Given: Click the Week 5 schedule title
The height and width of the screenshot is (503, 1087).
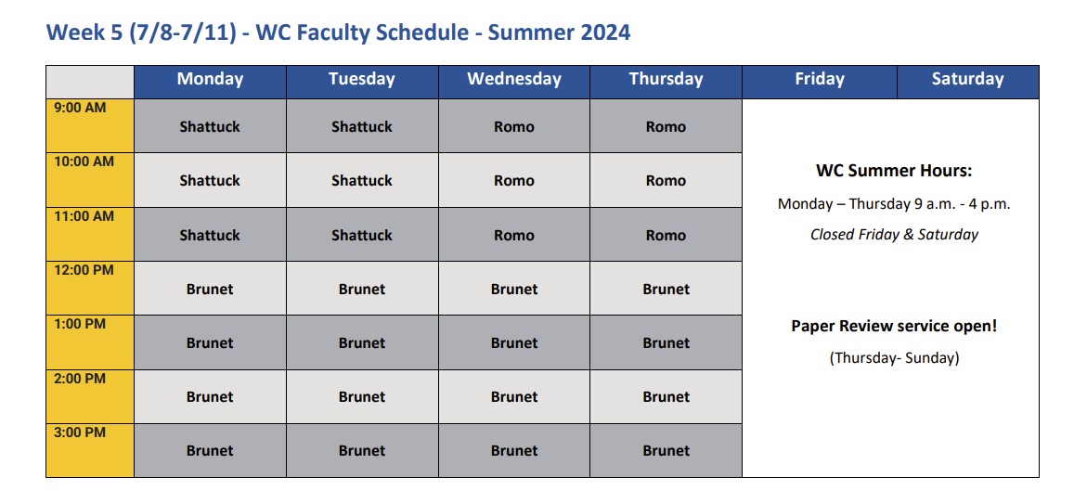Looking at the screenshot, I should [338, 32].
